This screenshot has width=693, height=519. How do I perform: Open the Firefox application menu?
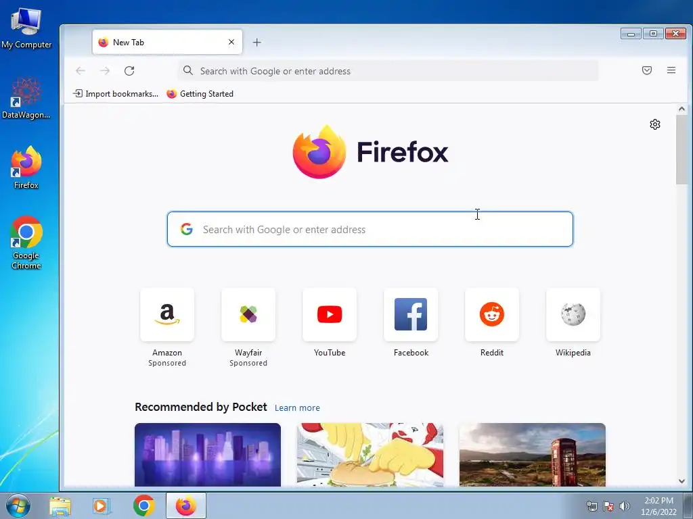pos(671,70)
